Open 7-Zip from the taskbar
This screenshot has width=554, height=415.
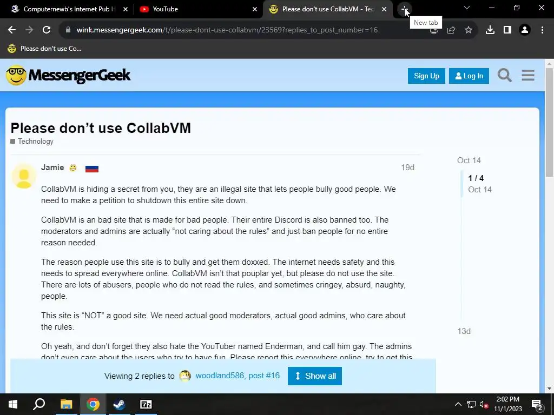coord(146,404)
